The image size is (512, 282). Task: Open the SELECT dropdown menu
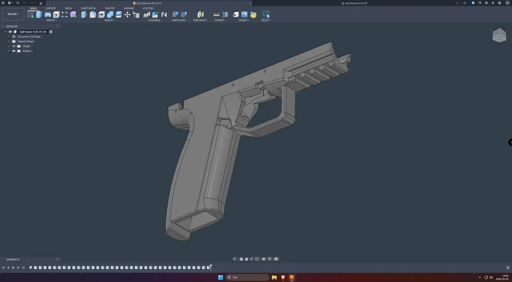tap(266, 20)
